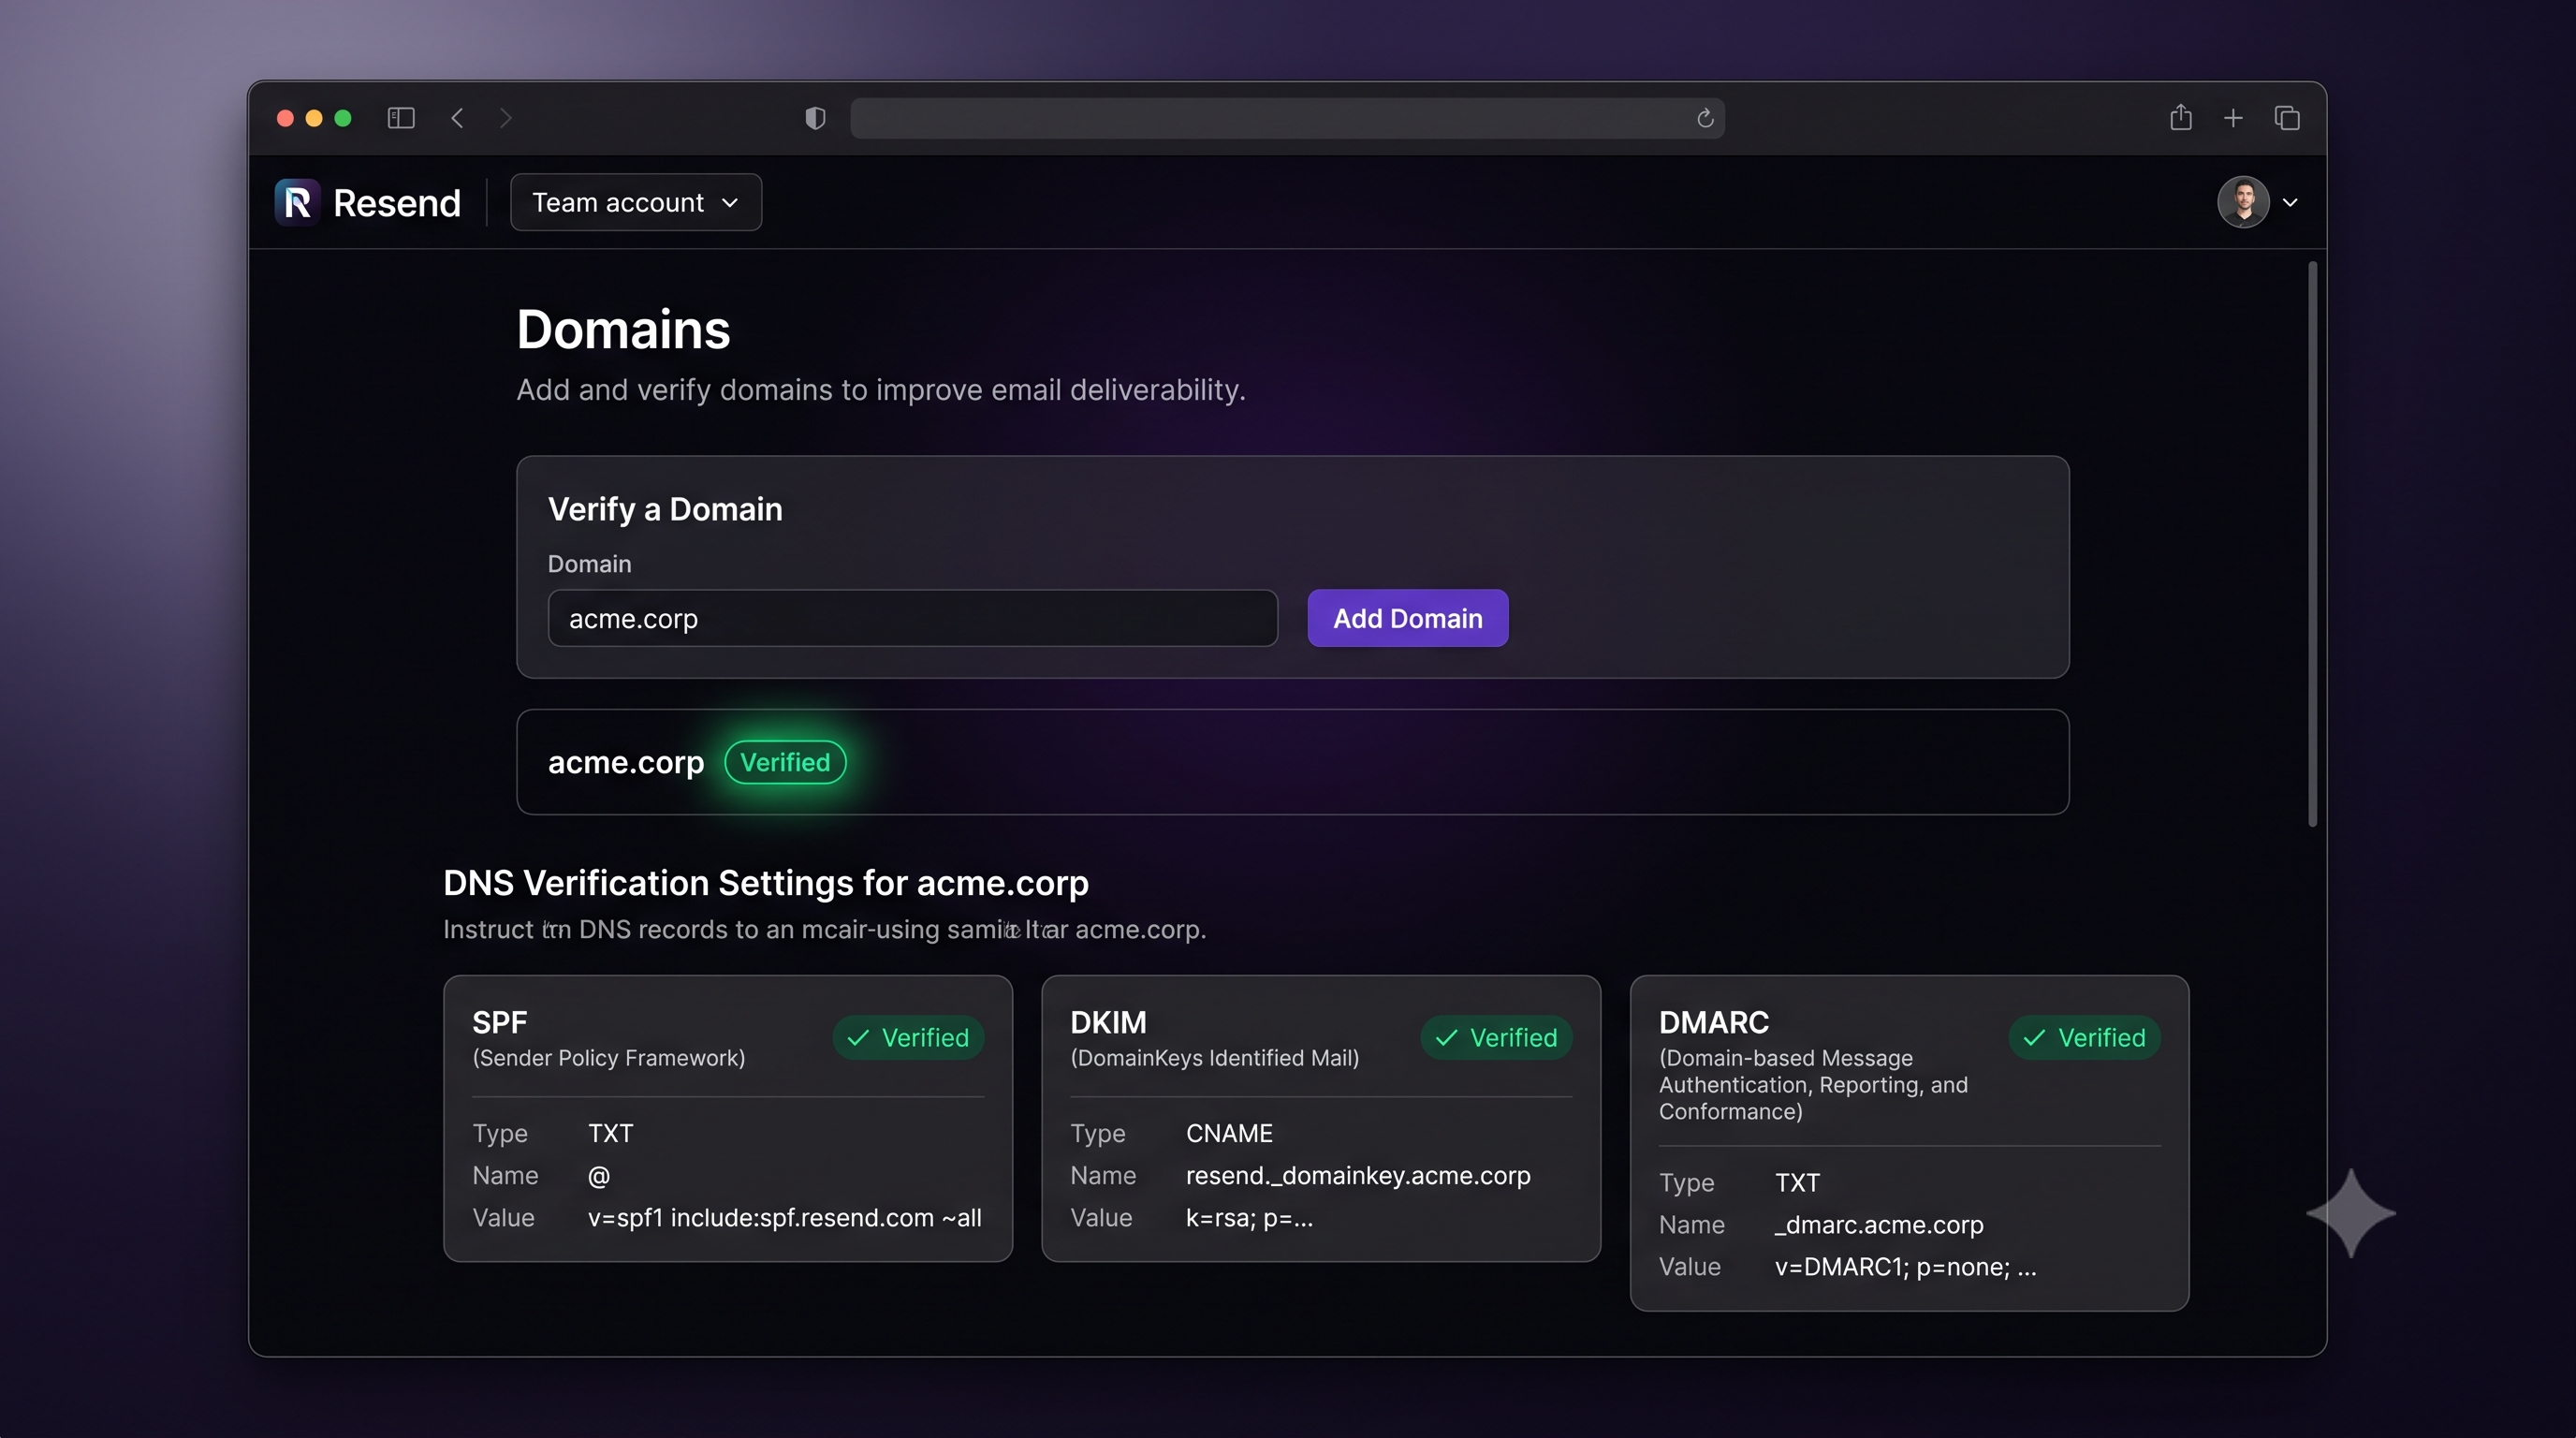Select the DKIM name 'resend._domainkey.acme.corp'

tap(1358, 1175)
